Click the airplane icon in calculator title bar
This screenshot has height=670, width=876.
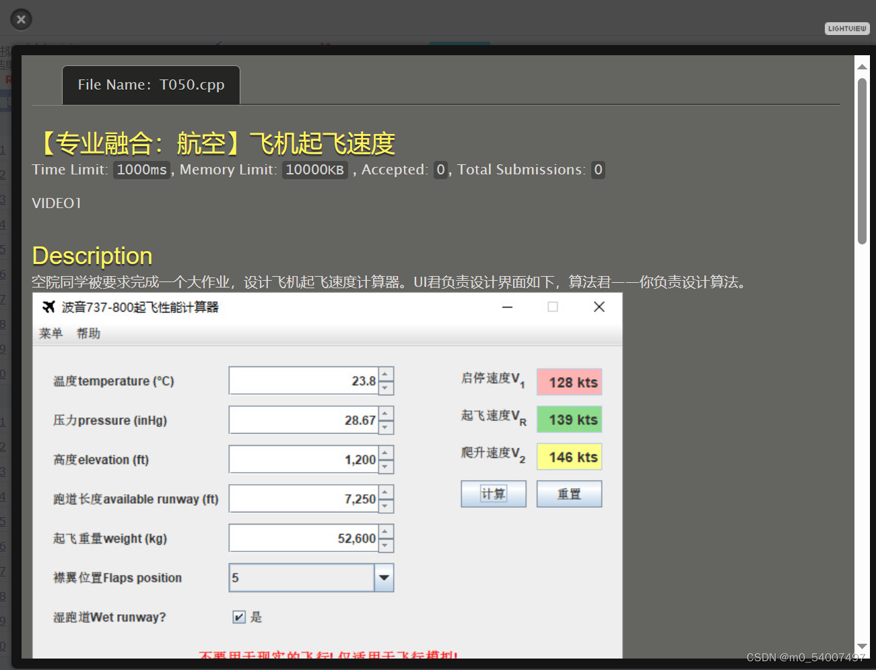48,307
